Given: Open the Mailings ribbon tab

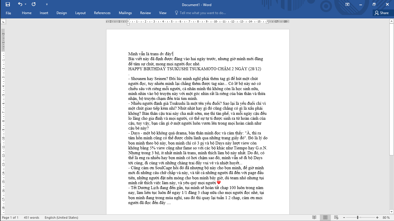Looking at the screenshot, I should 125,13.
